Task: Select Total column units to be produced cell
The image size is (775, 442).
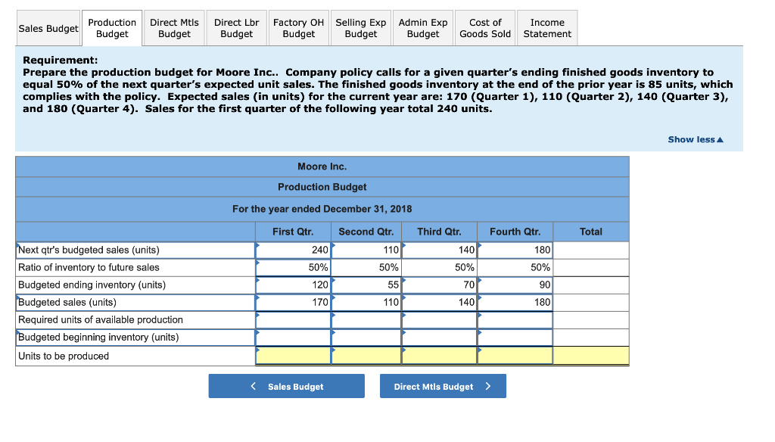Action: (x=591, y=355)
